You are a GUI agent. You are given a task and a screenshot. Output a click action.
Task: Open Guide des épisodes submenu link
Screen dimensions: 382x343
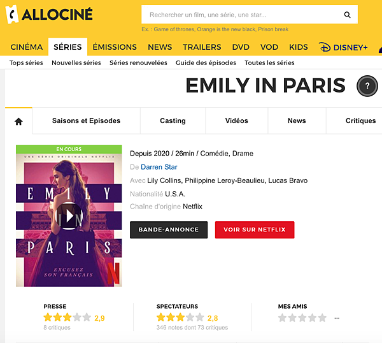tap(206, 63)
